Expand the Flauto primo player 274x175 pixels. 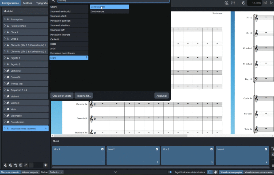pos(5,20)
